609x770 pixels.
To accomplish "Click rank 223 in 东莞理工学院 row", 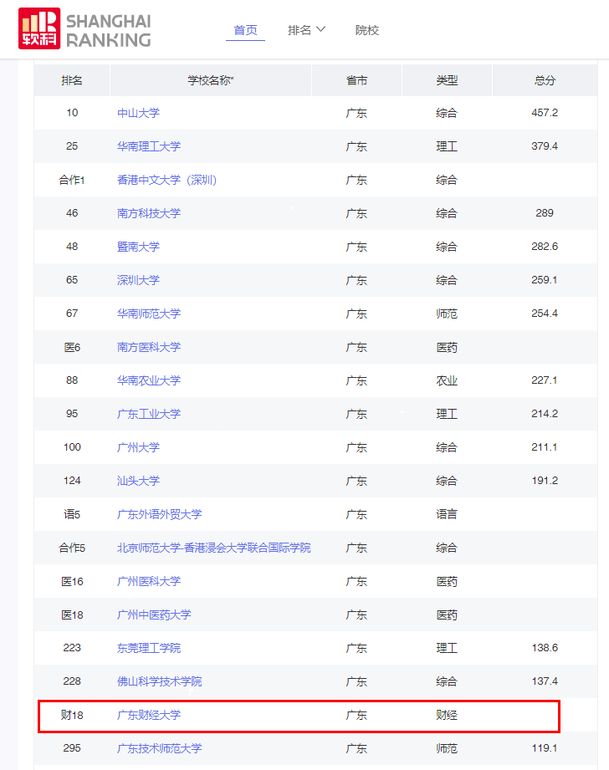I will pyautogui.click(x=72, y=648).
